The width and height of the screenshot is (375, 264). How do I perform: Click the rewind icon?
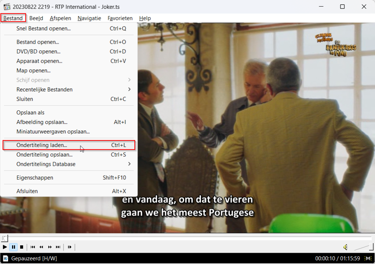point(41,247)
